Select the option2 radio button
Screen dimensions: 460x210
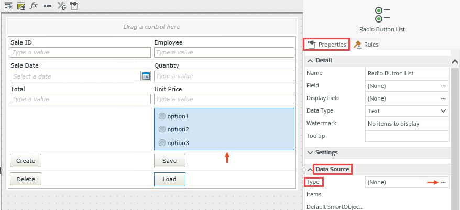[x=162, y=129]
